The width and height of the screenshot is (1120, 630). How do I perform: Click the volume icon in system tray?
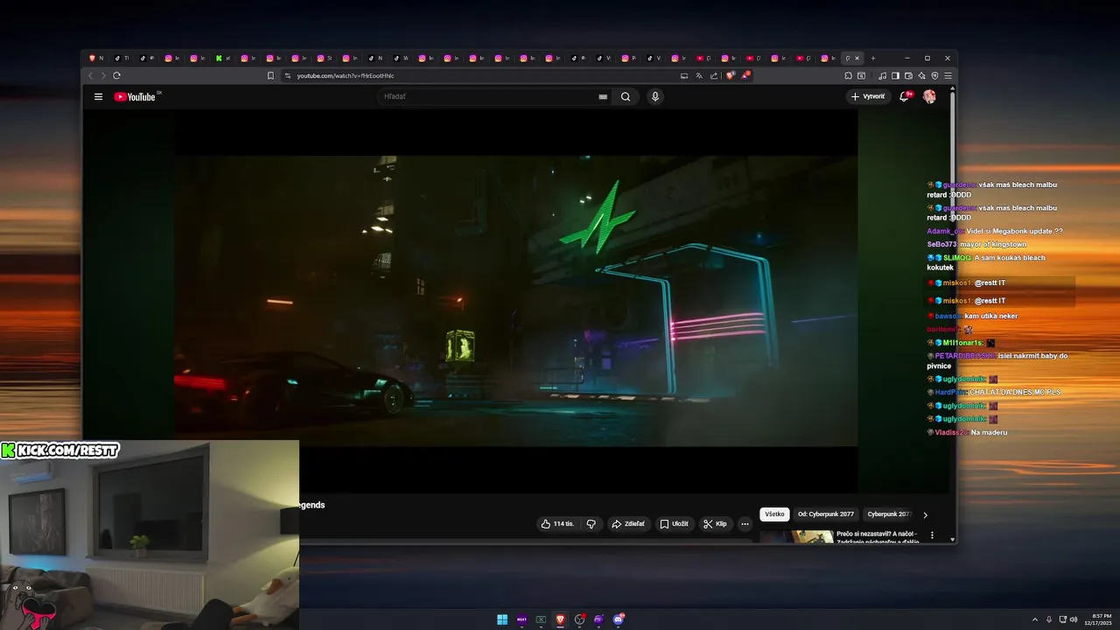(1074, 619)
